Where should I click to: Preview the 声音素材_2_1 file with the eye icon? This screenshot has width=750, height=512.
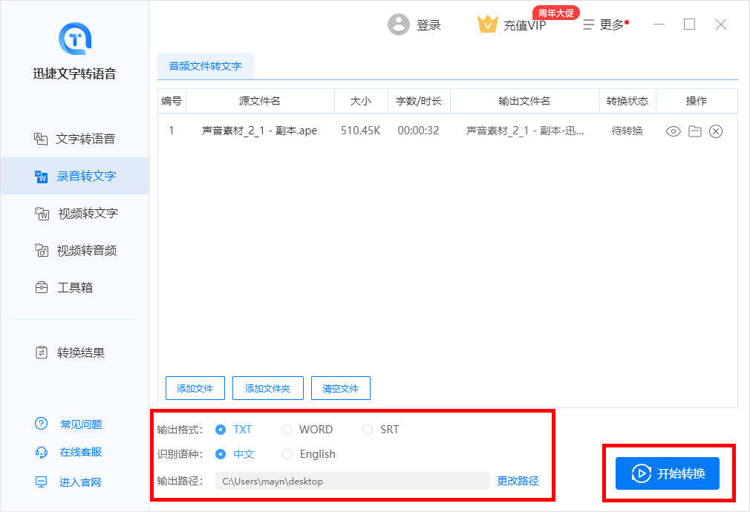673,131
